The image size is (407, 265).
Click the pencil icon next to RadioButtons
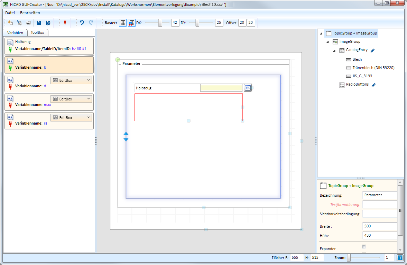tap(373, 85)
